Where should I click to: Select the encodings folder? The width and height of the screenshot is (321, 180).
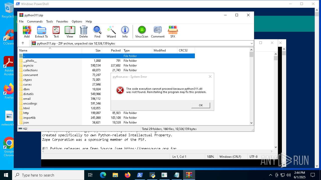pos(30,103)
